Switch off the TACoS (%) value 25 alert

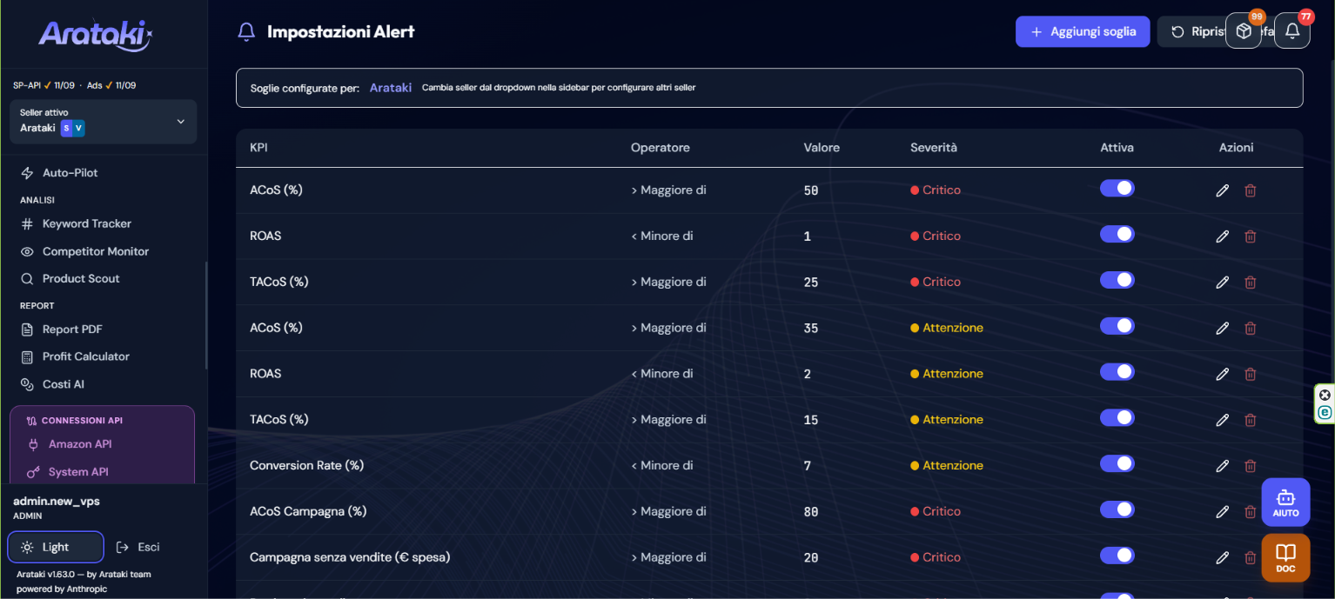tap(1117, 280)
